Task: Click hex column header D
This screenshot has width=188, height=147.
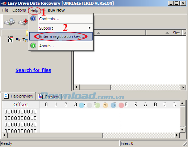Action: click(175, 104)
